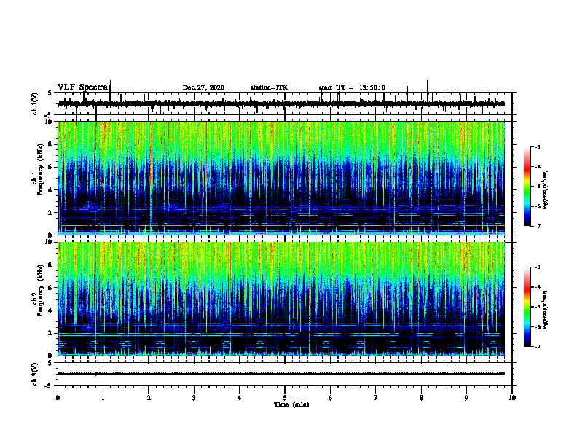This screenshot has width=577, height=446.
Task: Click the 'station=ITK' label
Action: [x=269, y=87]
